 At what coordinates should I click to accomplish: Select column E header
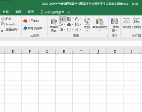(13, 52)
